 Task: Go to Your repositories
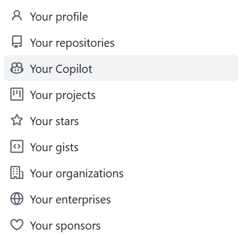click(121, 42)
